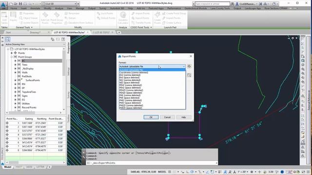Click OK in Export Points dialog

[151, 117]
